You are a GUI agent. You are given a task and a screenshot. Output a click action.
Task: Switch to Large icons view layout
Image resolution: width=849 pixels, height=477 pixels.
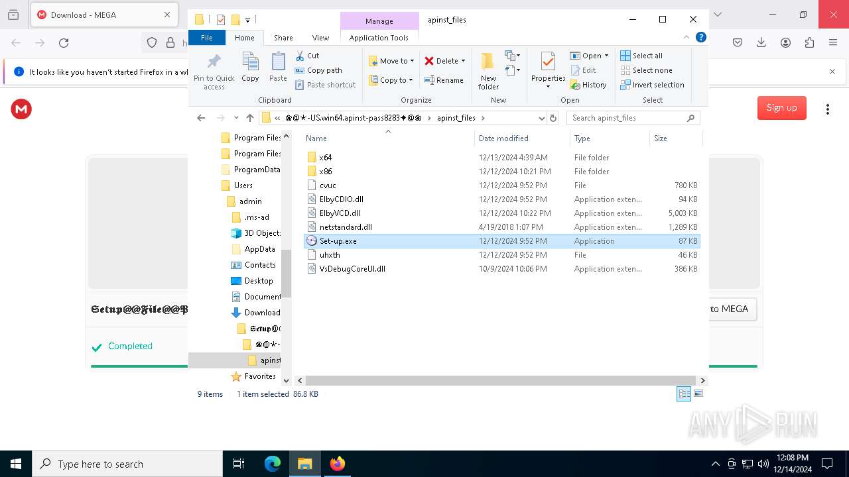pos(698,394)
